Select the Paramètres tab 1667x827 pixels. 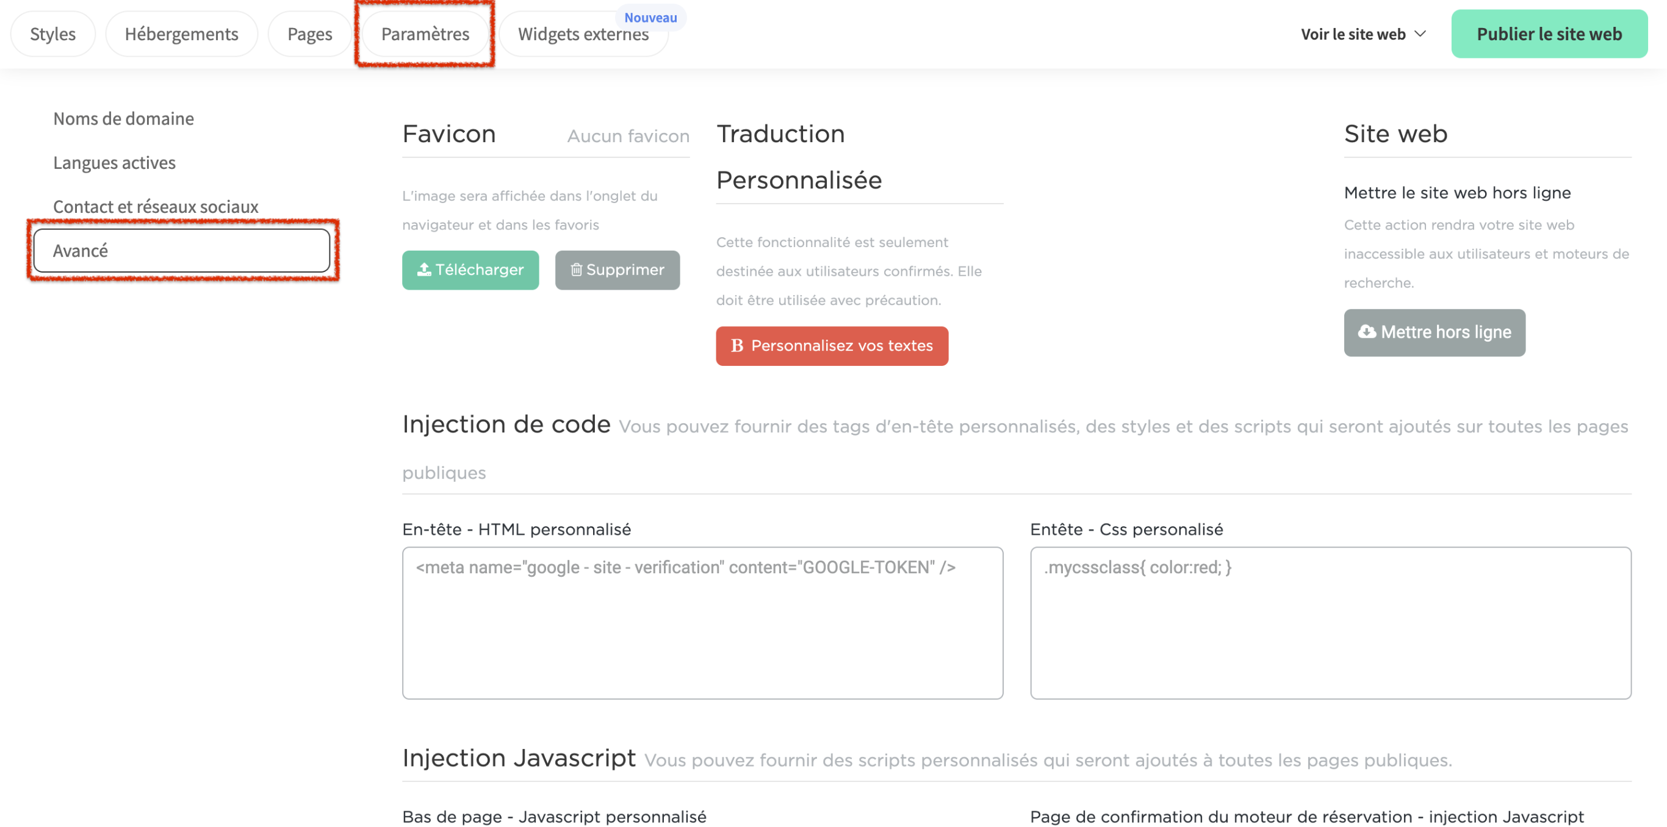pos(425,34)
